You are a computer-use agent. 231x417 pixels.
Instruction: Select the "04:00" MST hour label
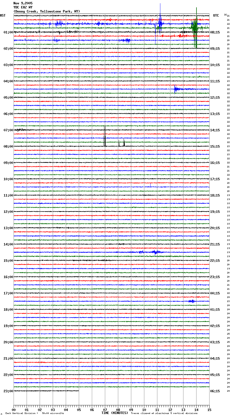coord(8,81)
